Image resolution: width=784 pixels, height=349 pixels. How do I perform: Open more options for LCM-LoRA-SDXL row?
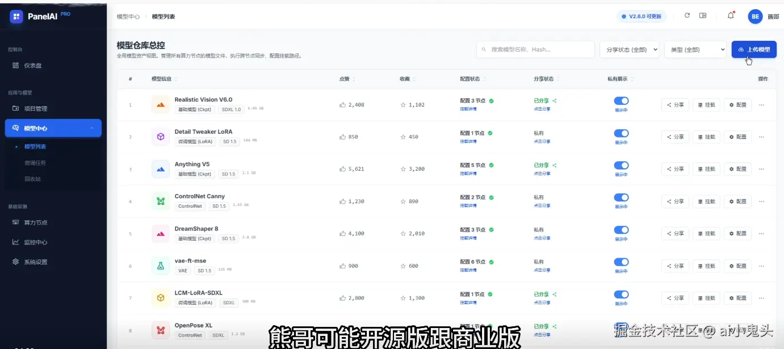pyautogui.click(x=762, y=298)
